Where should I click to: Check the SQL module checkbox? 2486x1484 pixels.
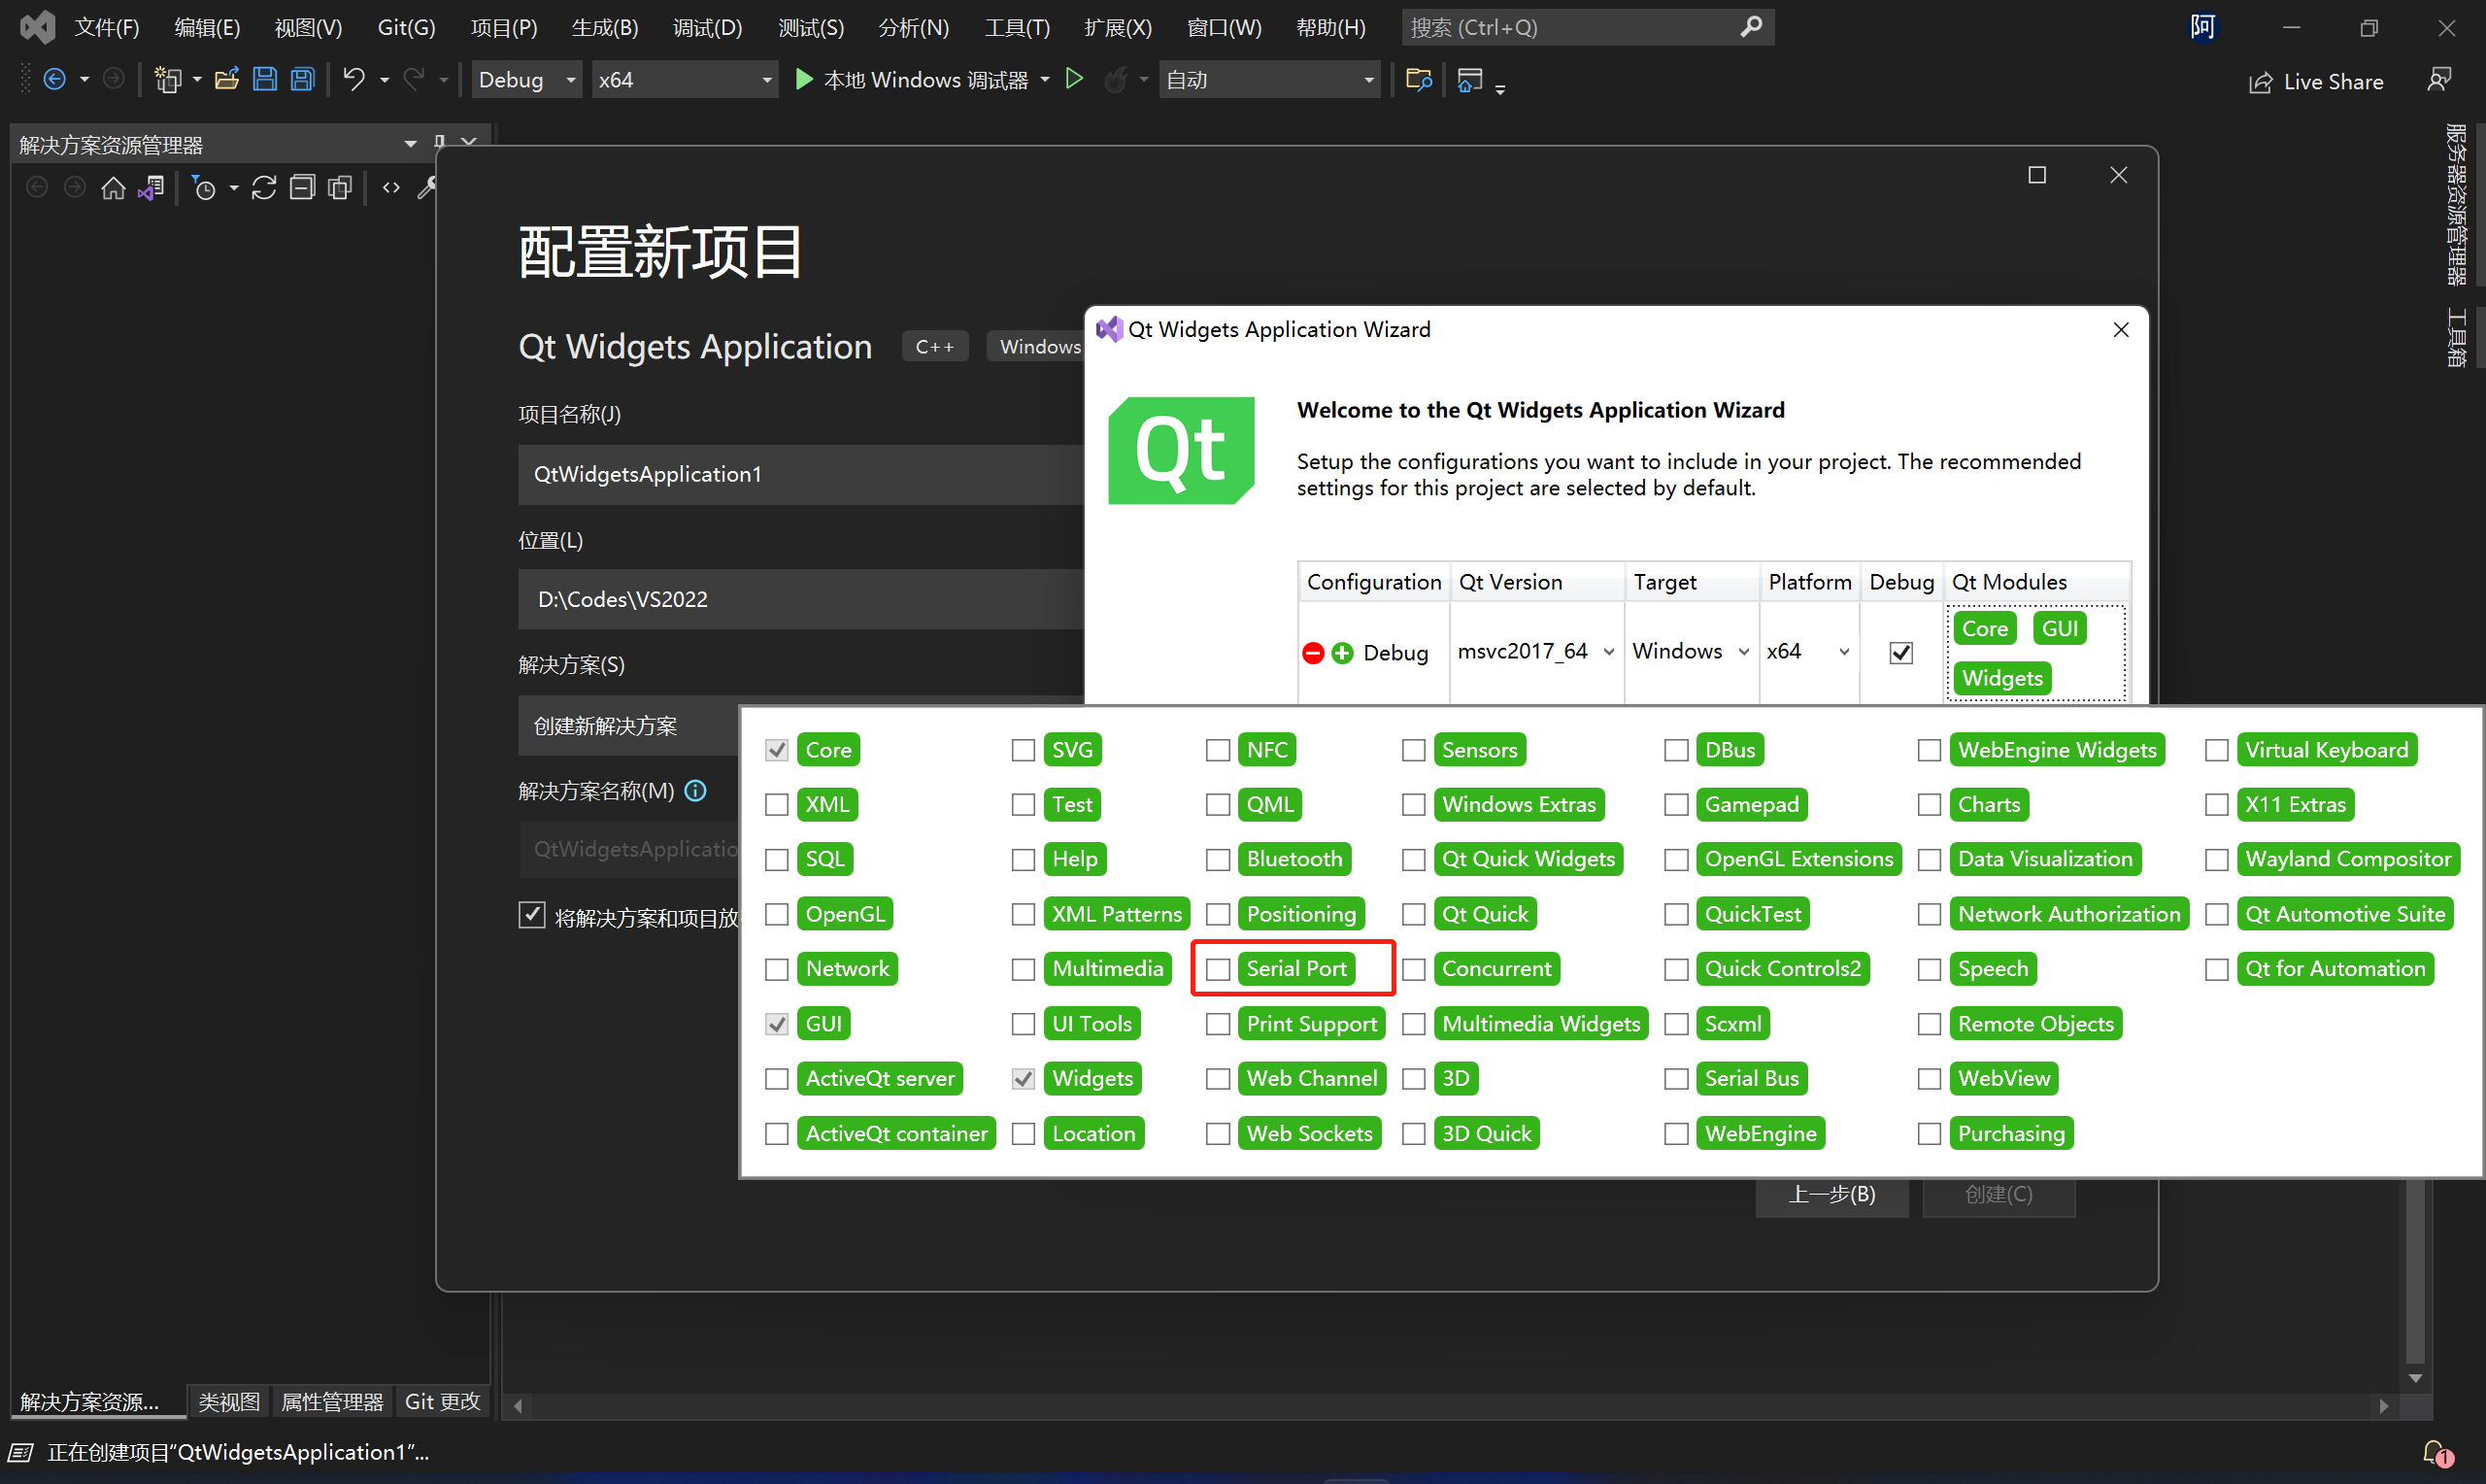(777, 859)
